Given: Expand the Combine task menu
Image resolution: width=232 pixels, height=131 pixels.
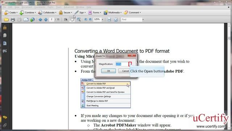Looking at the screenshot, I should 28,13.
